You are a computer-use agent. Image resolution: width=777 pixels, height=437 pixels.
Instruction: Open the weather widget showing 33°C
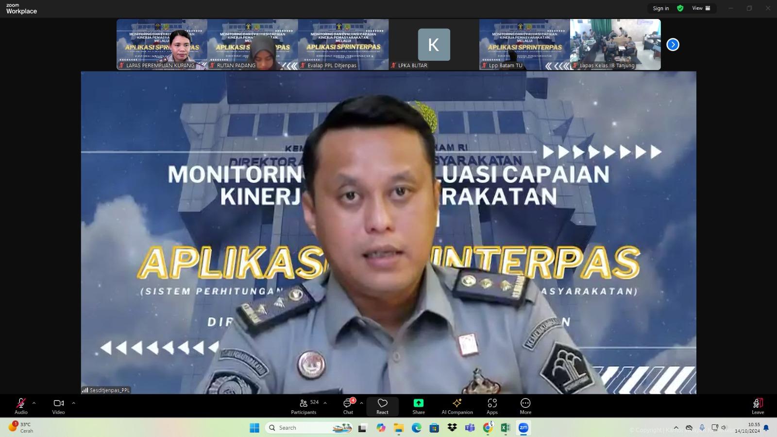pos(22,427)
